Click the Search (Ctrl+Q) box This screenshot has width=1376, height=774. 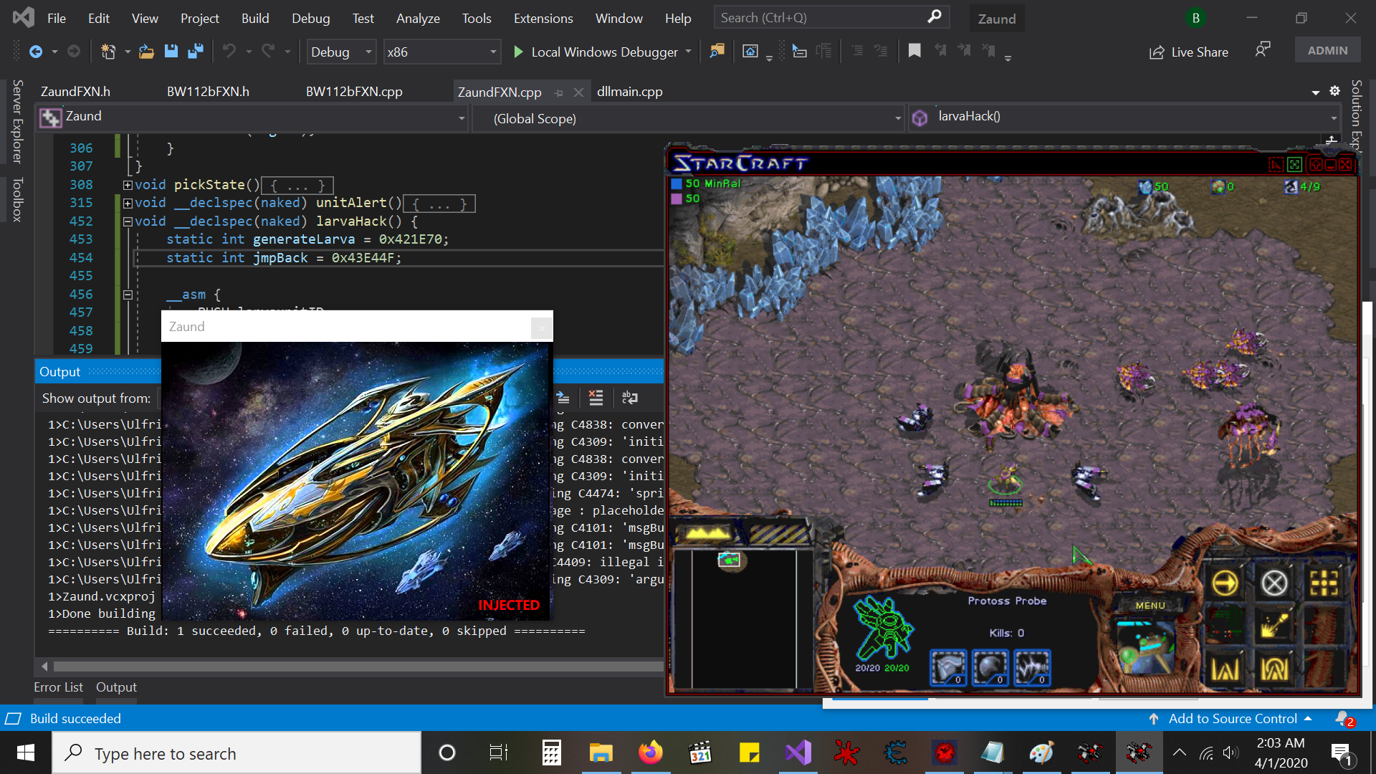831,17
